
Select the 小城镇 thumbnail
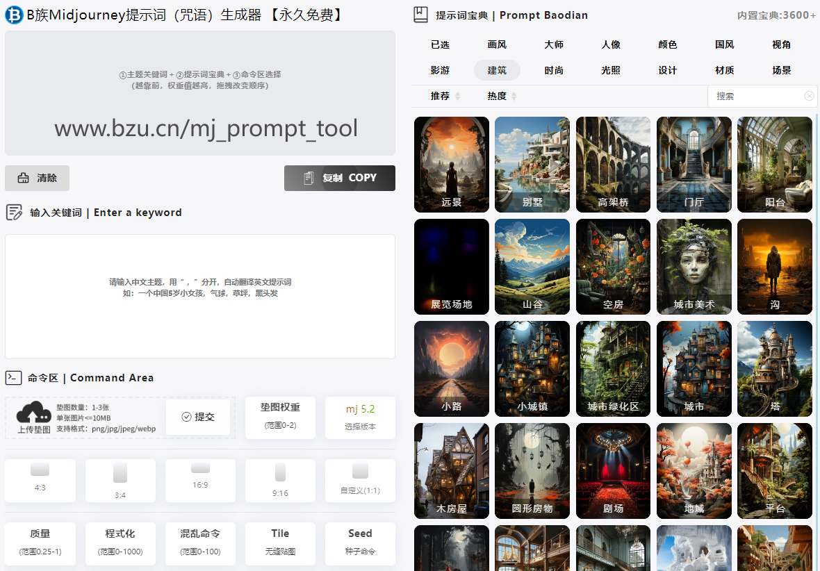532,369
